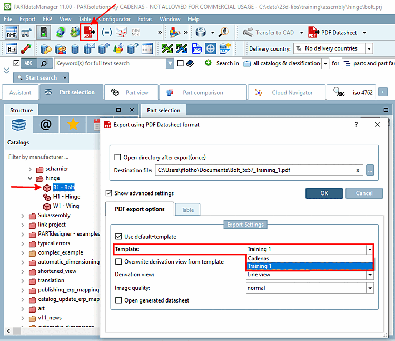Click the book icon beside the search field
Viewport: 395px width, 341px height.
pyautogui.click(x=190, y=63)
